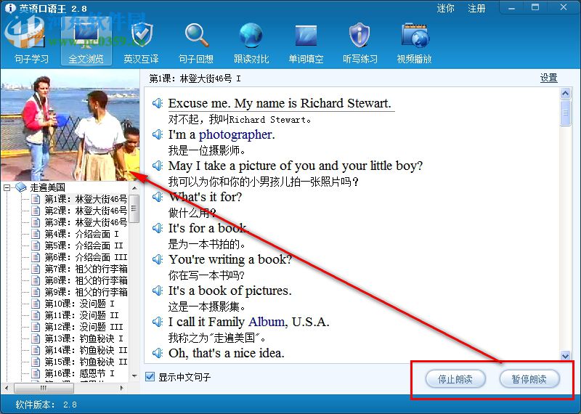Select 第11课: 没问题 II
The width and height of the screenshot is (581, 414).
[81, 315]
